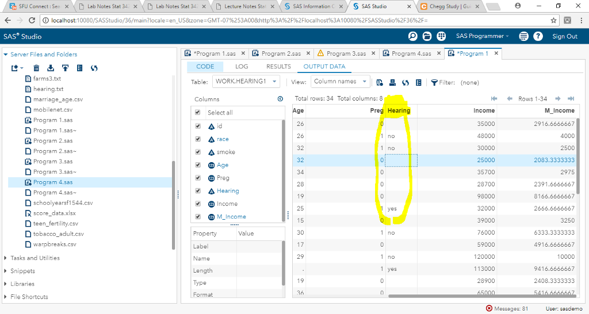This screenshot has height=314, width=589.
Task: Click the Income column header
Action: coord(457,110)
